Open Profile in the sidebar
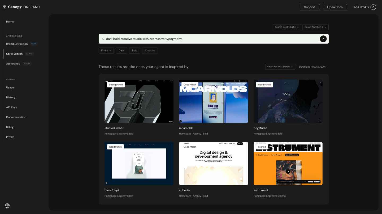This screenshot has height=214, width=382. 10,137
